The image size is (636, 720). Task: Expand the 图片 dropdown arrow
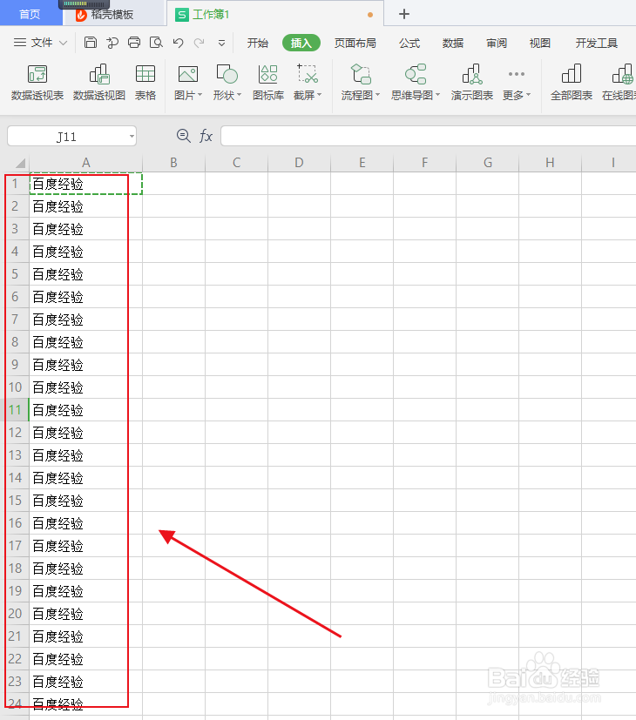[x=200, y=95]
